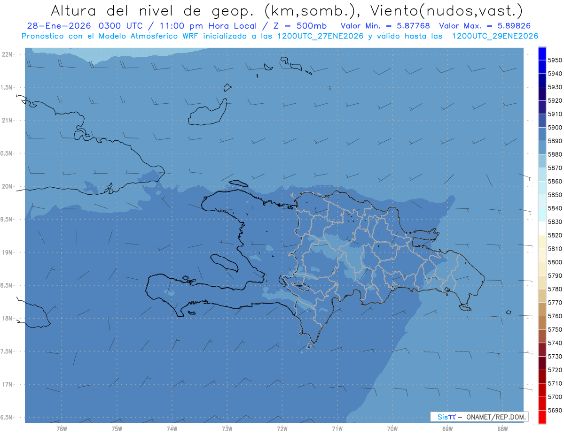Click the legend swatch between 5890 and 5880
The width and height of the screenshot is (564, 435).
(x=542, y=148)
